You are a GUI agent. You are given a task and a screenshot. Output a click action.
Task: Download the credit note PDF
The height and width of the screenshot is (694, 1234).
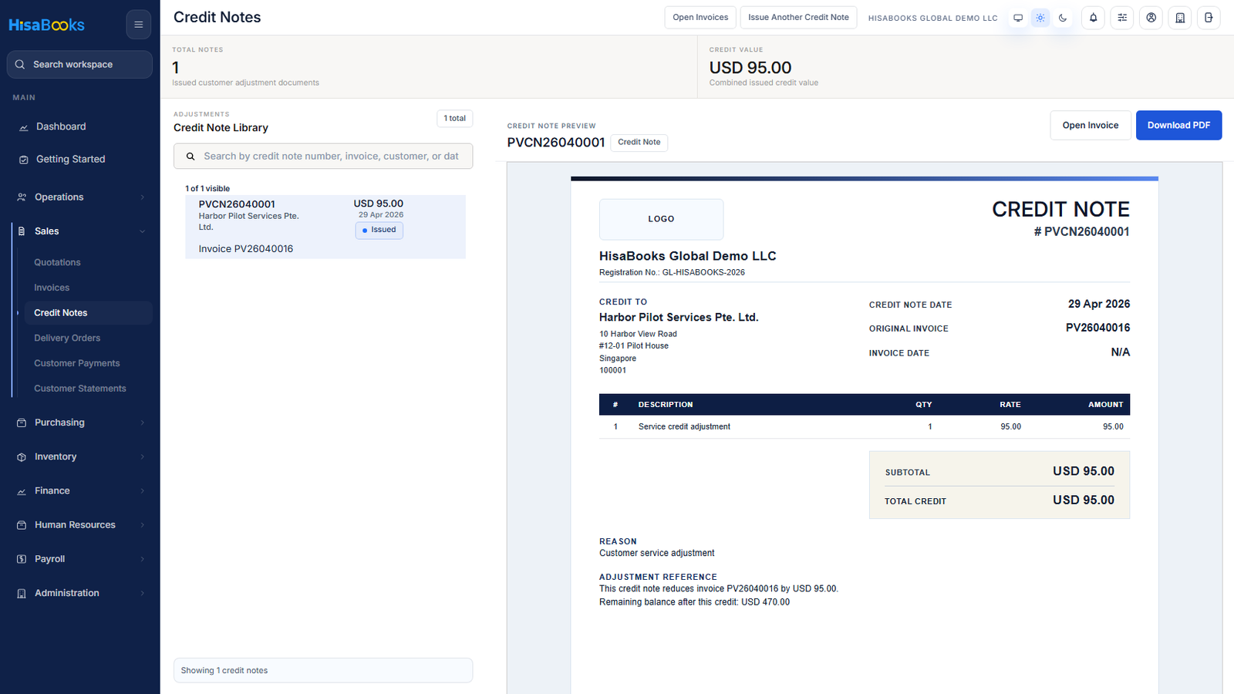click(x=1178, y=126)
